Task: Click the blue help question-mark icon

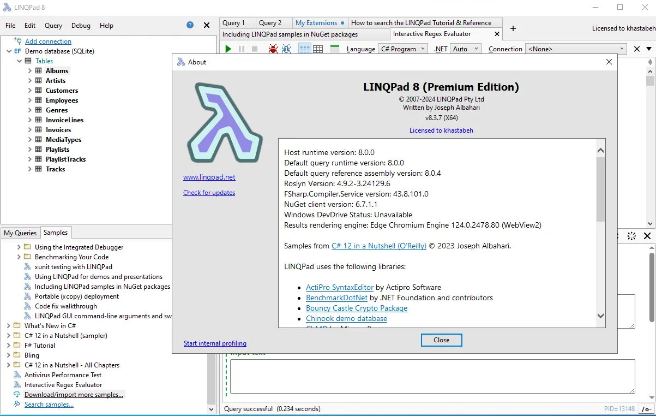Action: (190, 25)
